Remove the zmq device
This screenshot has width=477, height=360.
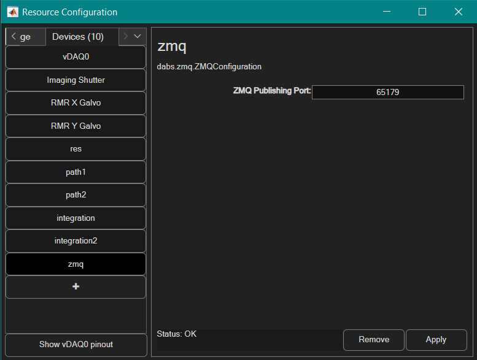tap(374, 340)
